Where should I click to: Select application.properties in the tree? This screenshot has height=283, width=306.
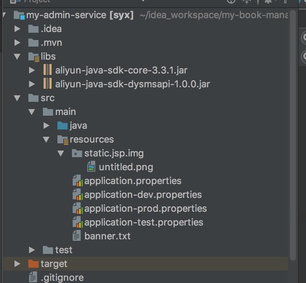click(x=133, y=181)
